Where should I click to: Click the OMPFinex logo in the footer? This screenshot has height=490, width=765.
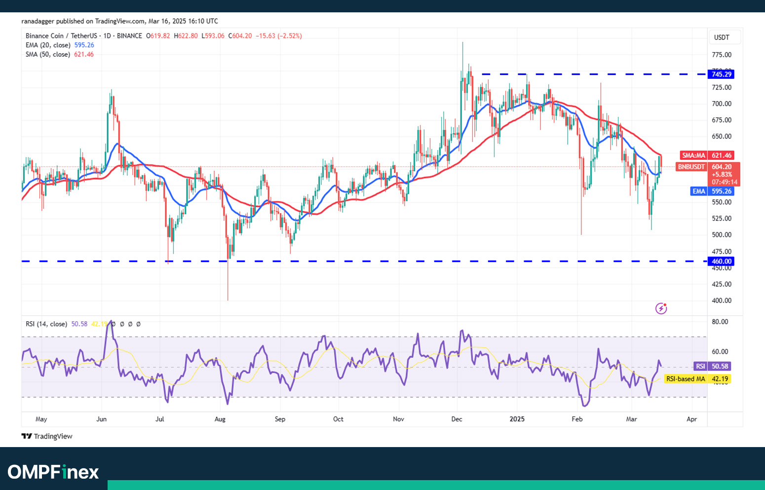pos(53,472)
